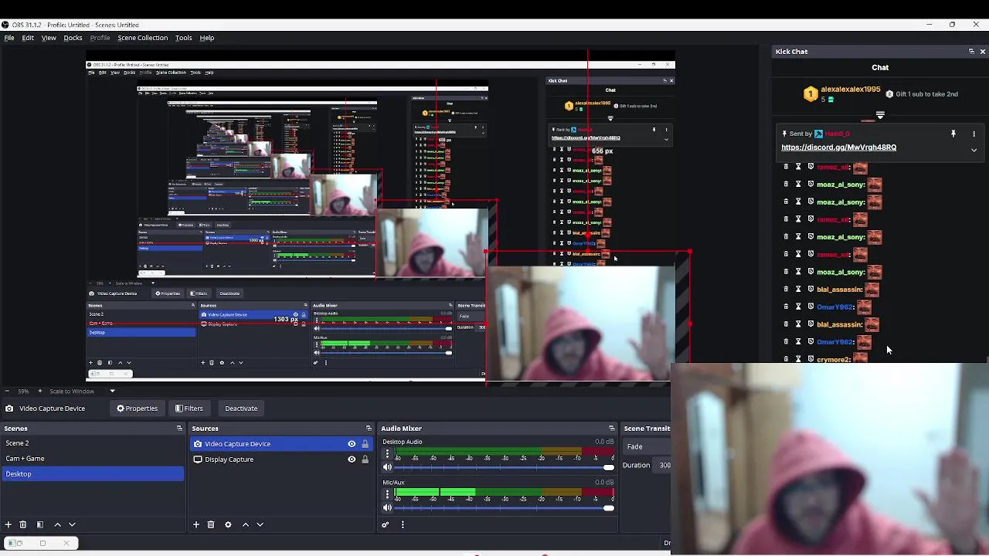Mute Desktop Audio speaker icon
989x556 pixels.
pyautogui.click(x=388, y=467)
